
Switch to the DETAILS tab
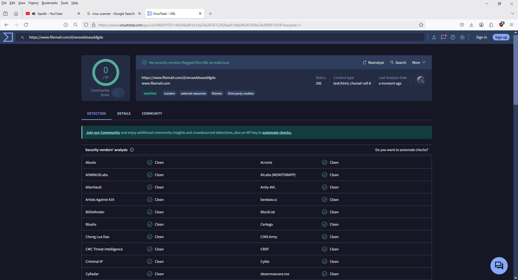click(124, 114)
